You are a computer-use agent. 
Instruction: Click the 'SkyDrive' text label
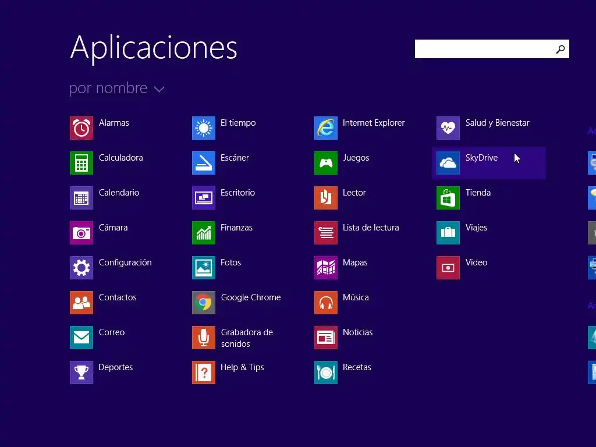[481, 158]
